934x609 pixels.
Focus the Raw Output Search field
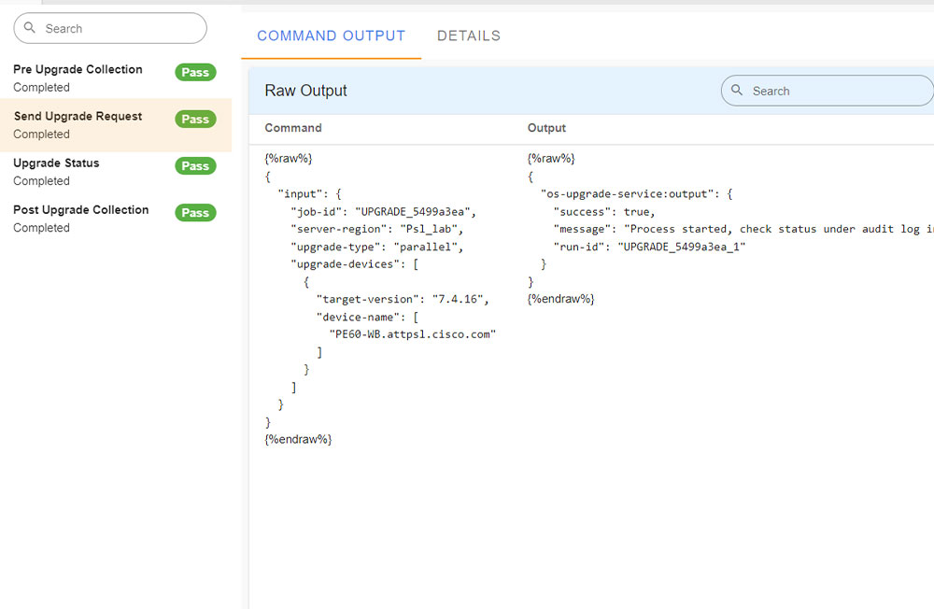pyautogui.click(x=828, y=91)
